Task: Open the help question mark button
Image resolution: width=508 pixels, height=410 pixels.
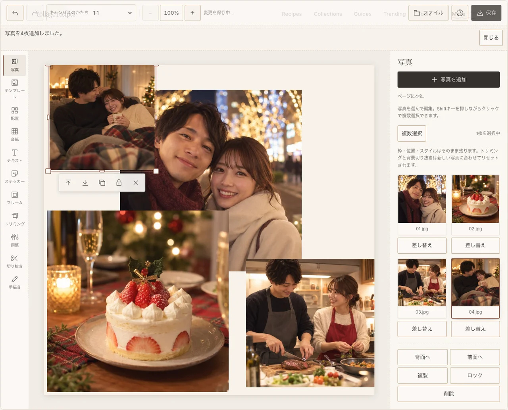Action: click(x=460, y=13)
